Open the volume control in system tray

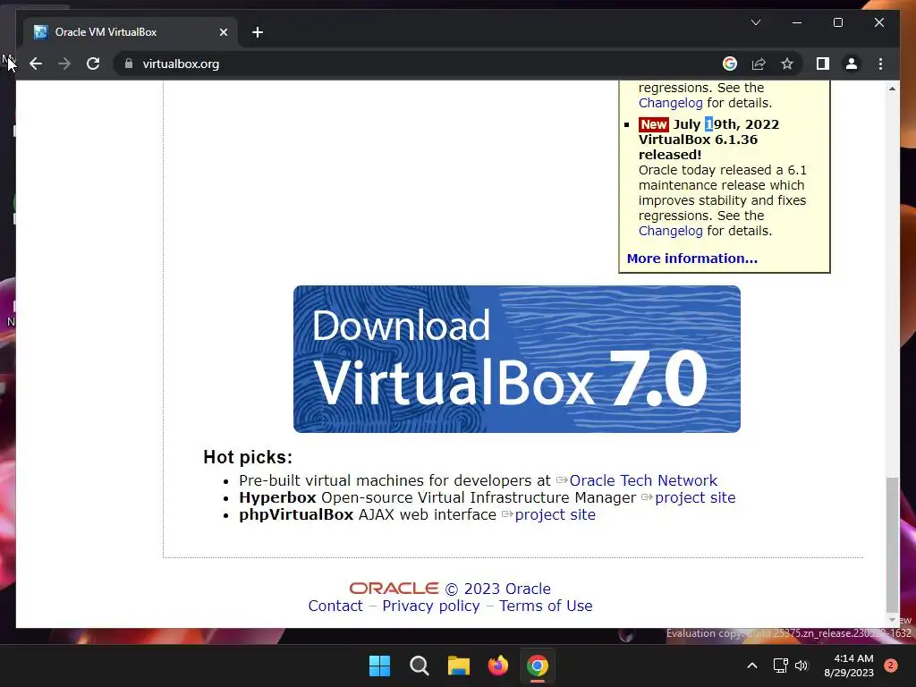(x=801, y=666)
